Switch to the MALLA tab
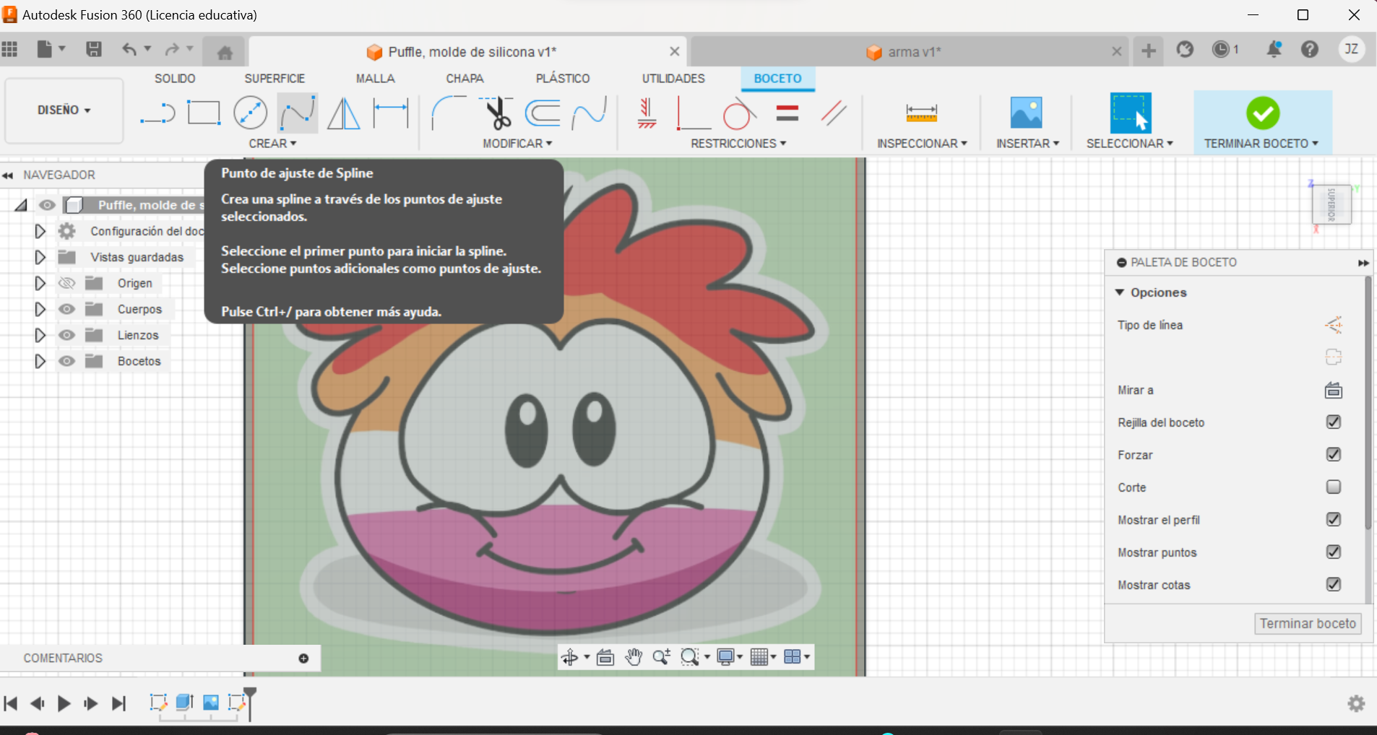This screenshot has width=1377, height=735. tap(375, 79)
